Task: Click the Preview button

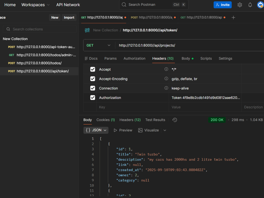Action: pos(123,130)
